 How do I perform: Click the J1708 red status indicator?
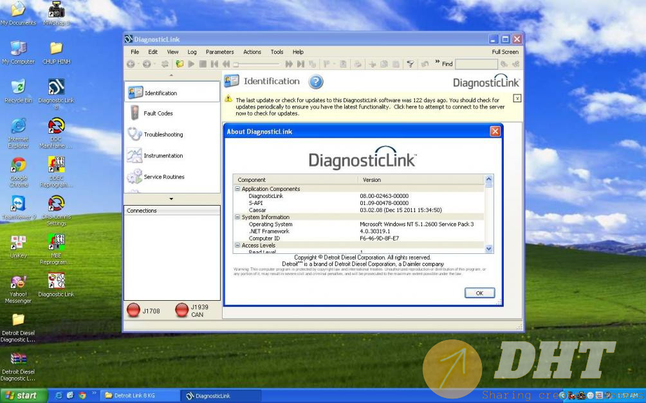[x=133, y=310]
